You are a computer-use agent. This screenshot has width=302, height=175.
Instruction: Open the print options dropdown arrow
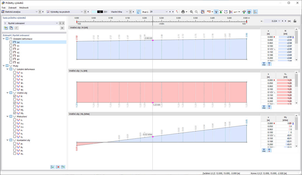186,12
